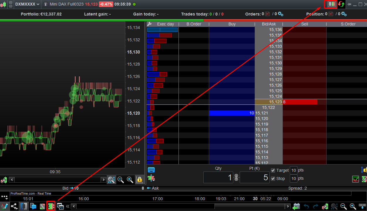Edit the Stop points field
This screenshot has width=367, height=211.
pos(293,179)
